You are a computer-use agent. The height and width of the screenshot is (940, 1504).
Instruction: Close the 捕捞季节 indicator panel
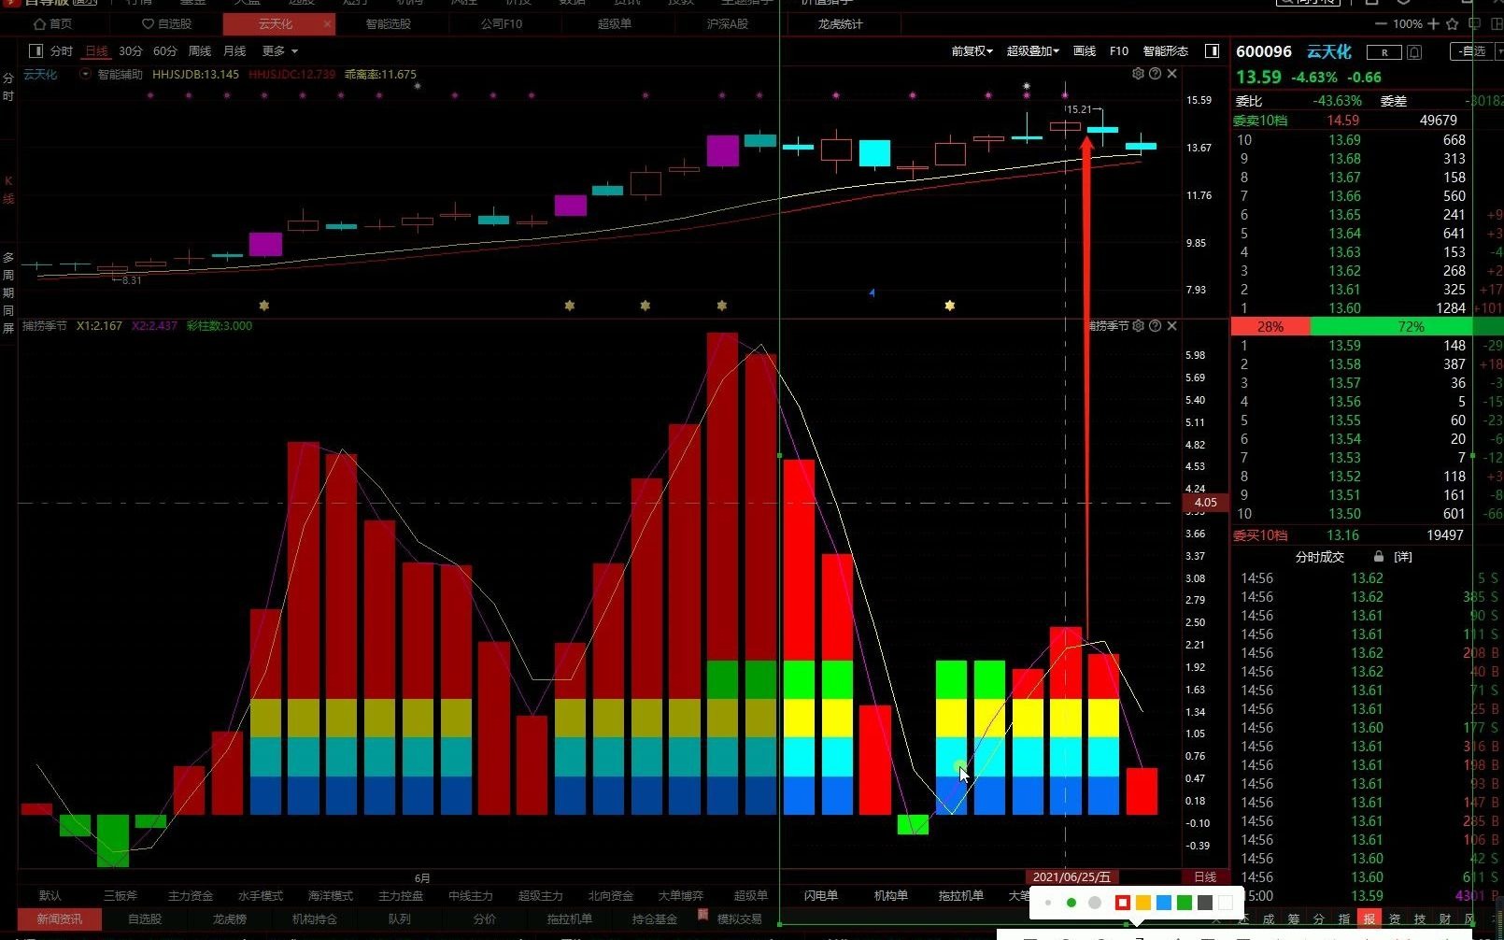[x=1171, y=326]
